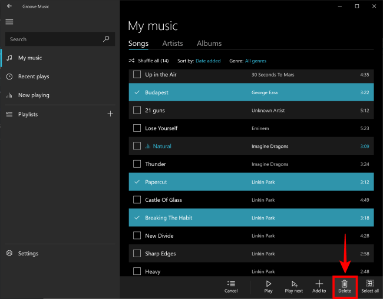Image resolution: width=383 pixels, height=299 pixels.
Task: Tick the checkbox next to Thunder
Action: (137, 164)
